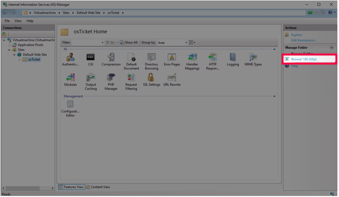Click the Help link in Actions pane
This screenshot has width=339, height=197.
[295, 66]
